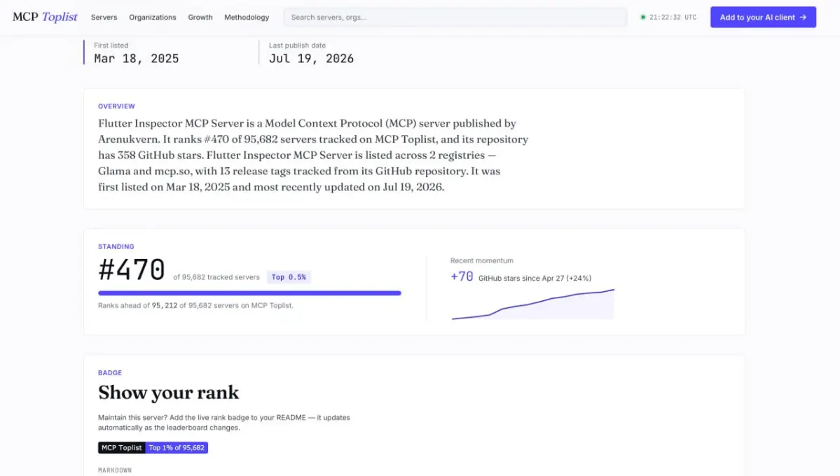Click the +70 momentum value

tap(462, 276)
